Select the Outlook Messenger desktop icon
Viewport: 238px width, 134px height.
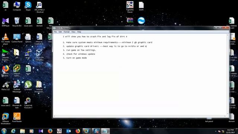17,87
